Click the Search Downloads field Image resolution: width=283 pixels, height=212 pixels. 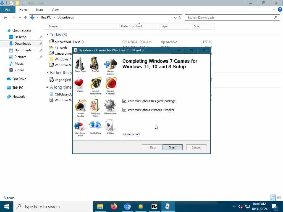point(232,18)
